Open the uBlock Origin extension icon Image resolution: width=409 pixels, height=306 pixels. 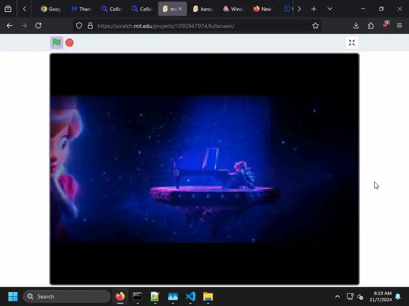(x=385, y=25)
